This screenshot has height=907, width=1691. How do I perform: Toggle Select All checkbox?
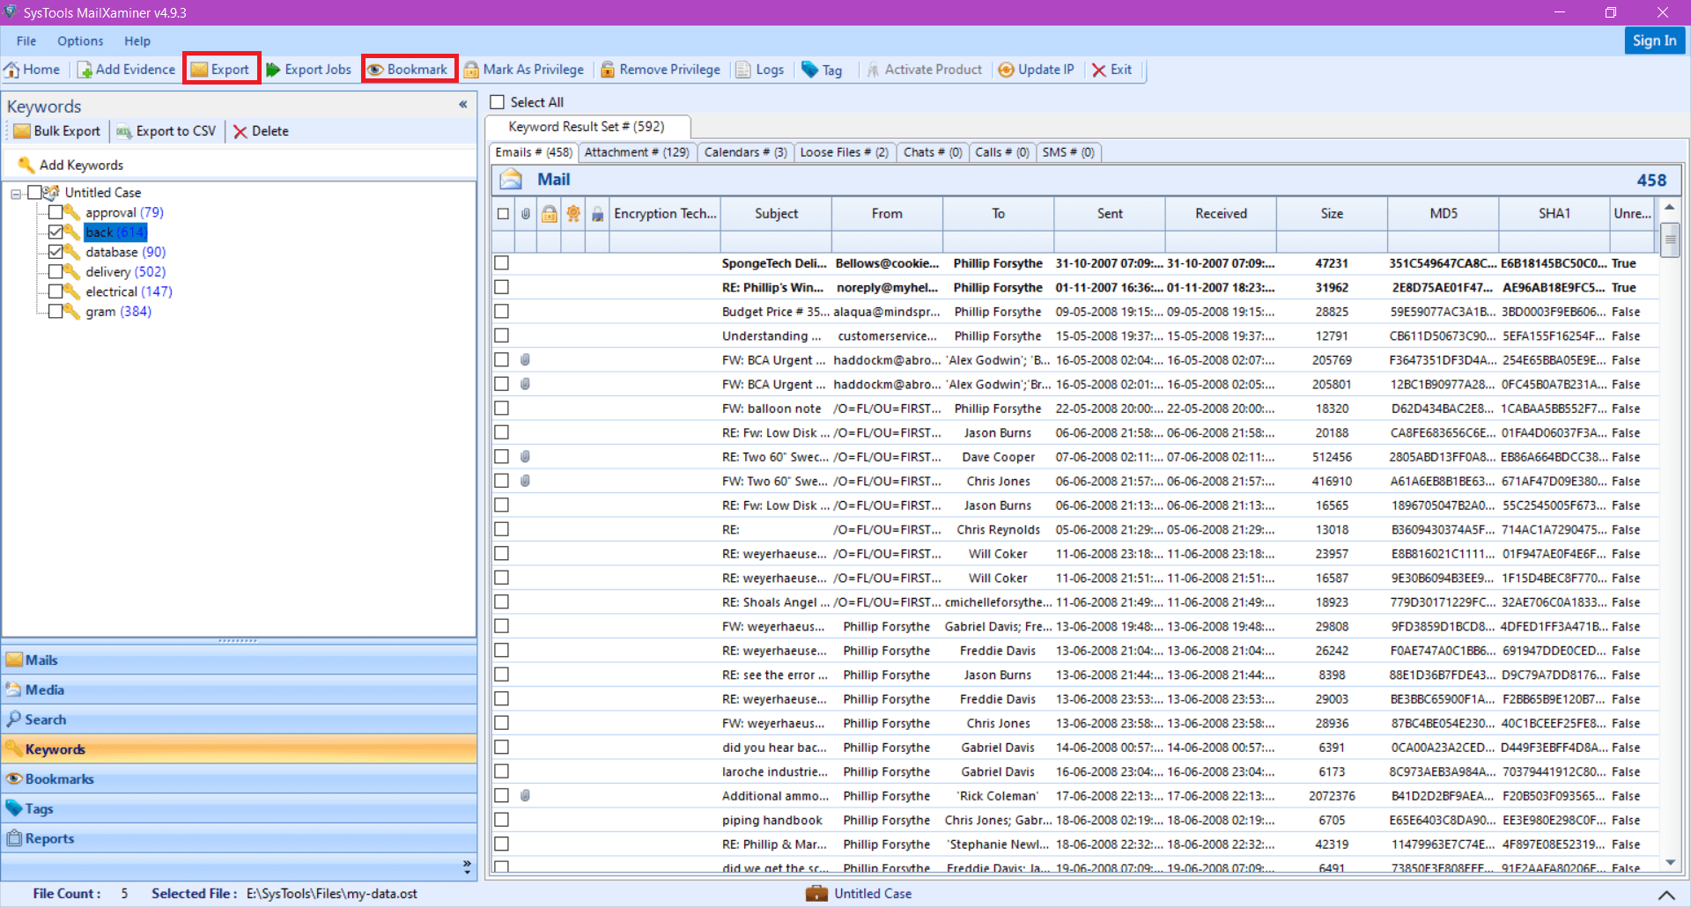[498, 102]
